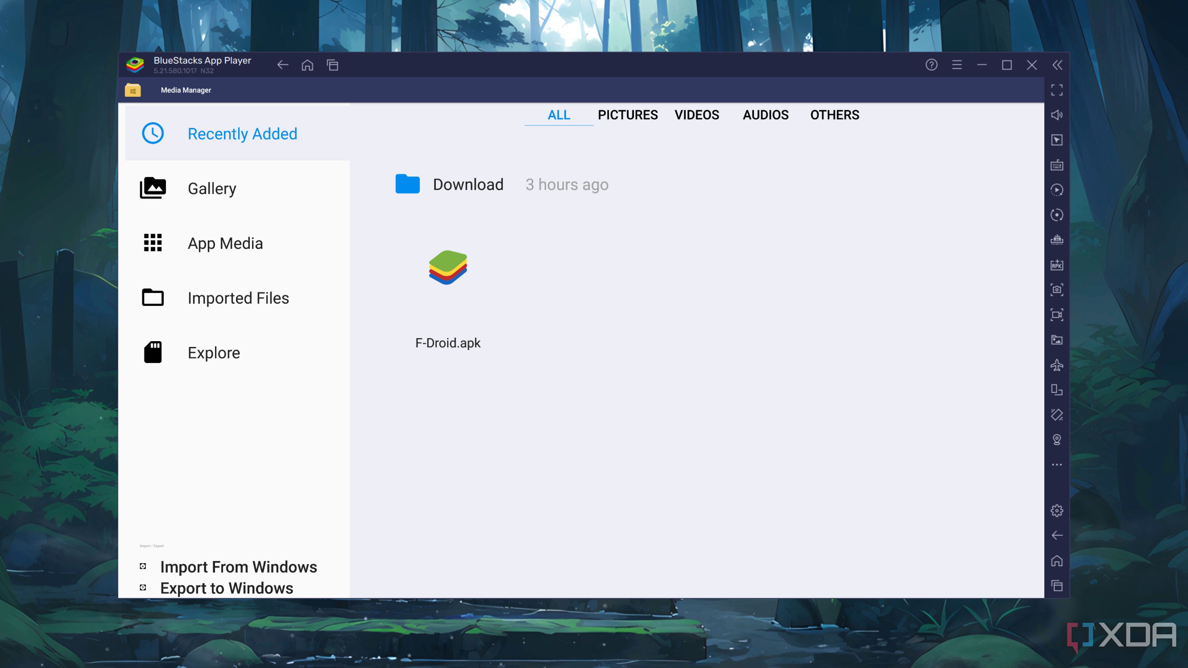Viewport: 1188px width, 668px height.
Task: Open Imported Files folder
Action: point(237,298)
